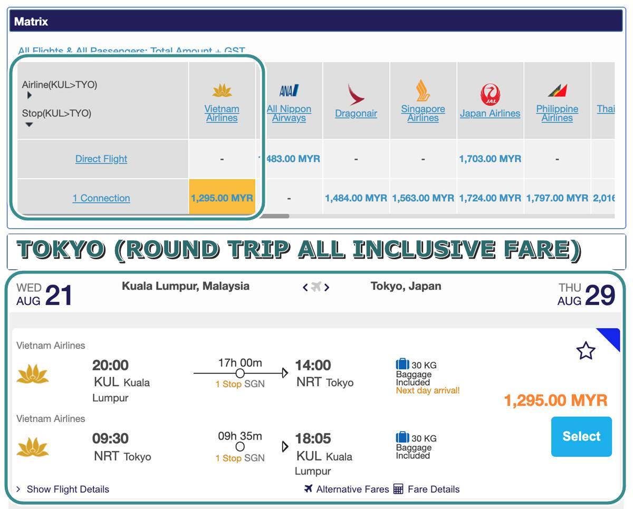
Task: Favorite this fare with the star icon
Action: tap(586, 351)
